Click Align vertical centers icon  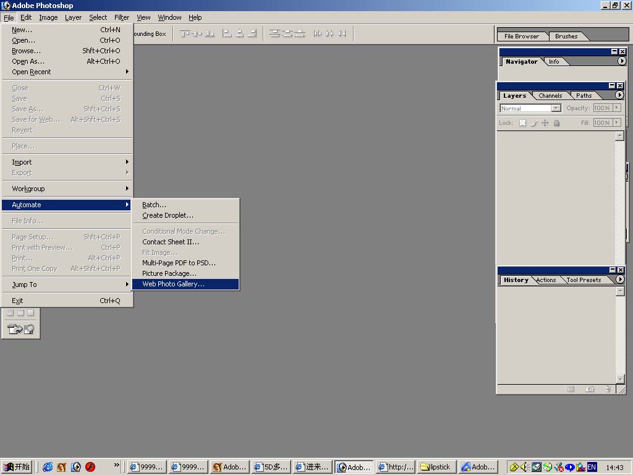point(197,33)
